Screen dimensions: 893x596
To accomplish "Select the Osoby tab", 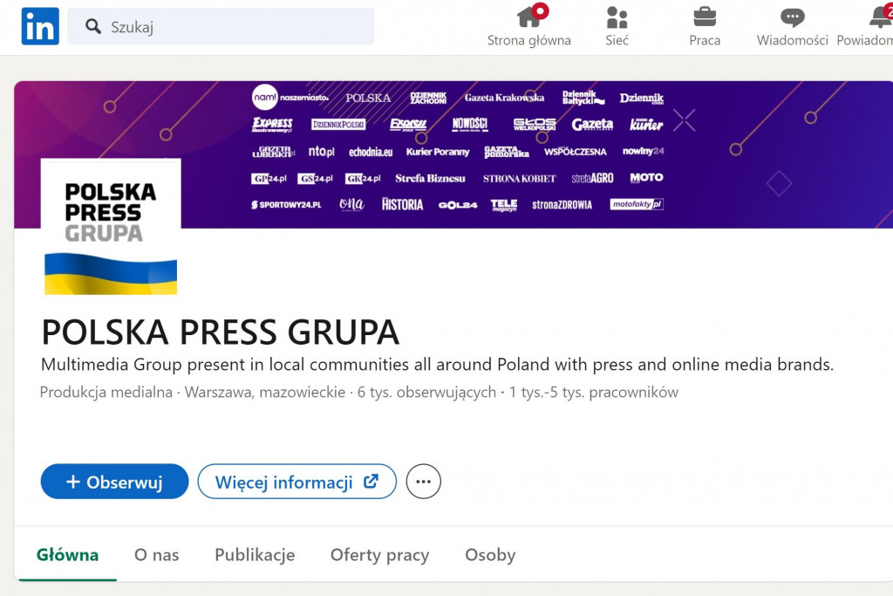I will point(490,555).
